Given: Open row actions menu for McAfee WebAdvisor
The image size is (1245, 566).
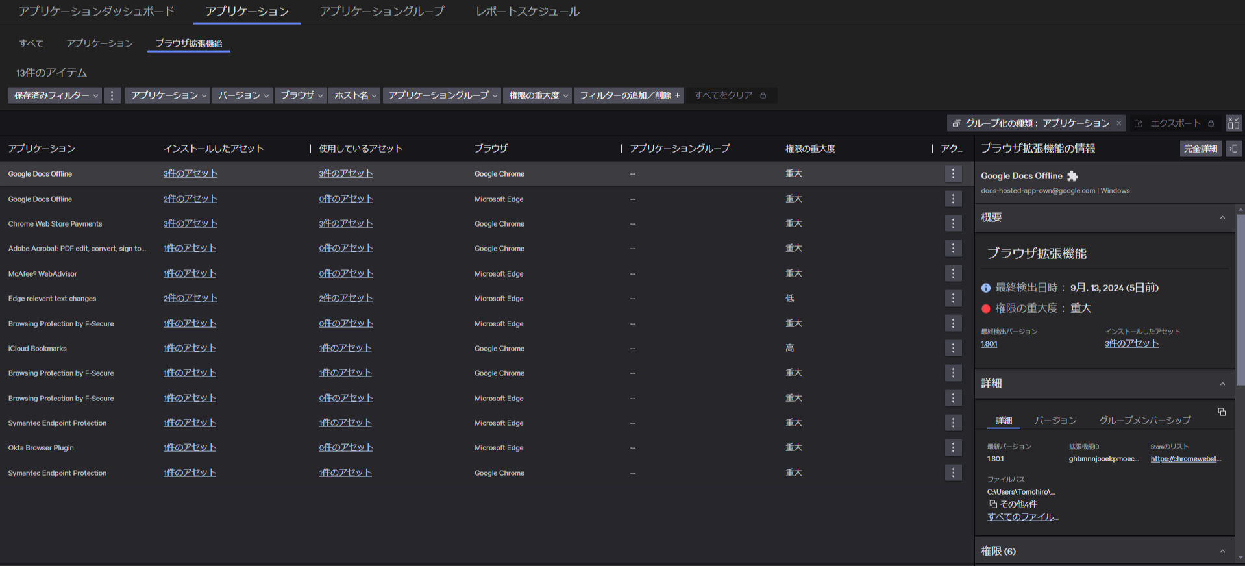Looking at the screenshot, I should 953,273.
